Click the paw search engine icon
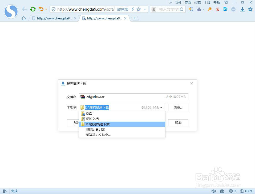255x194 pixels. tap(154, 9)
